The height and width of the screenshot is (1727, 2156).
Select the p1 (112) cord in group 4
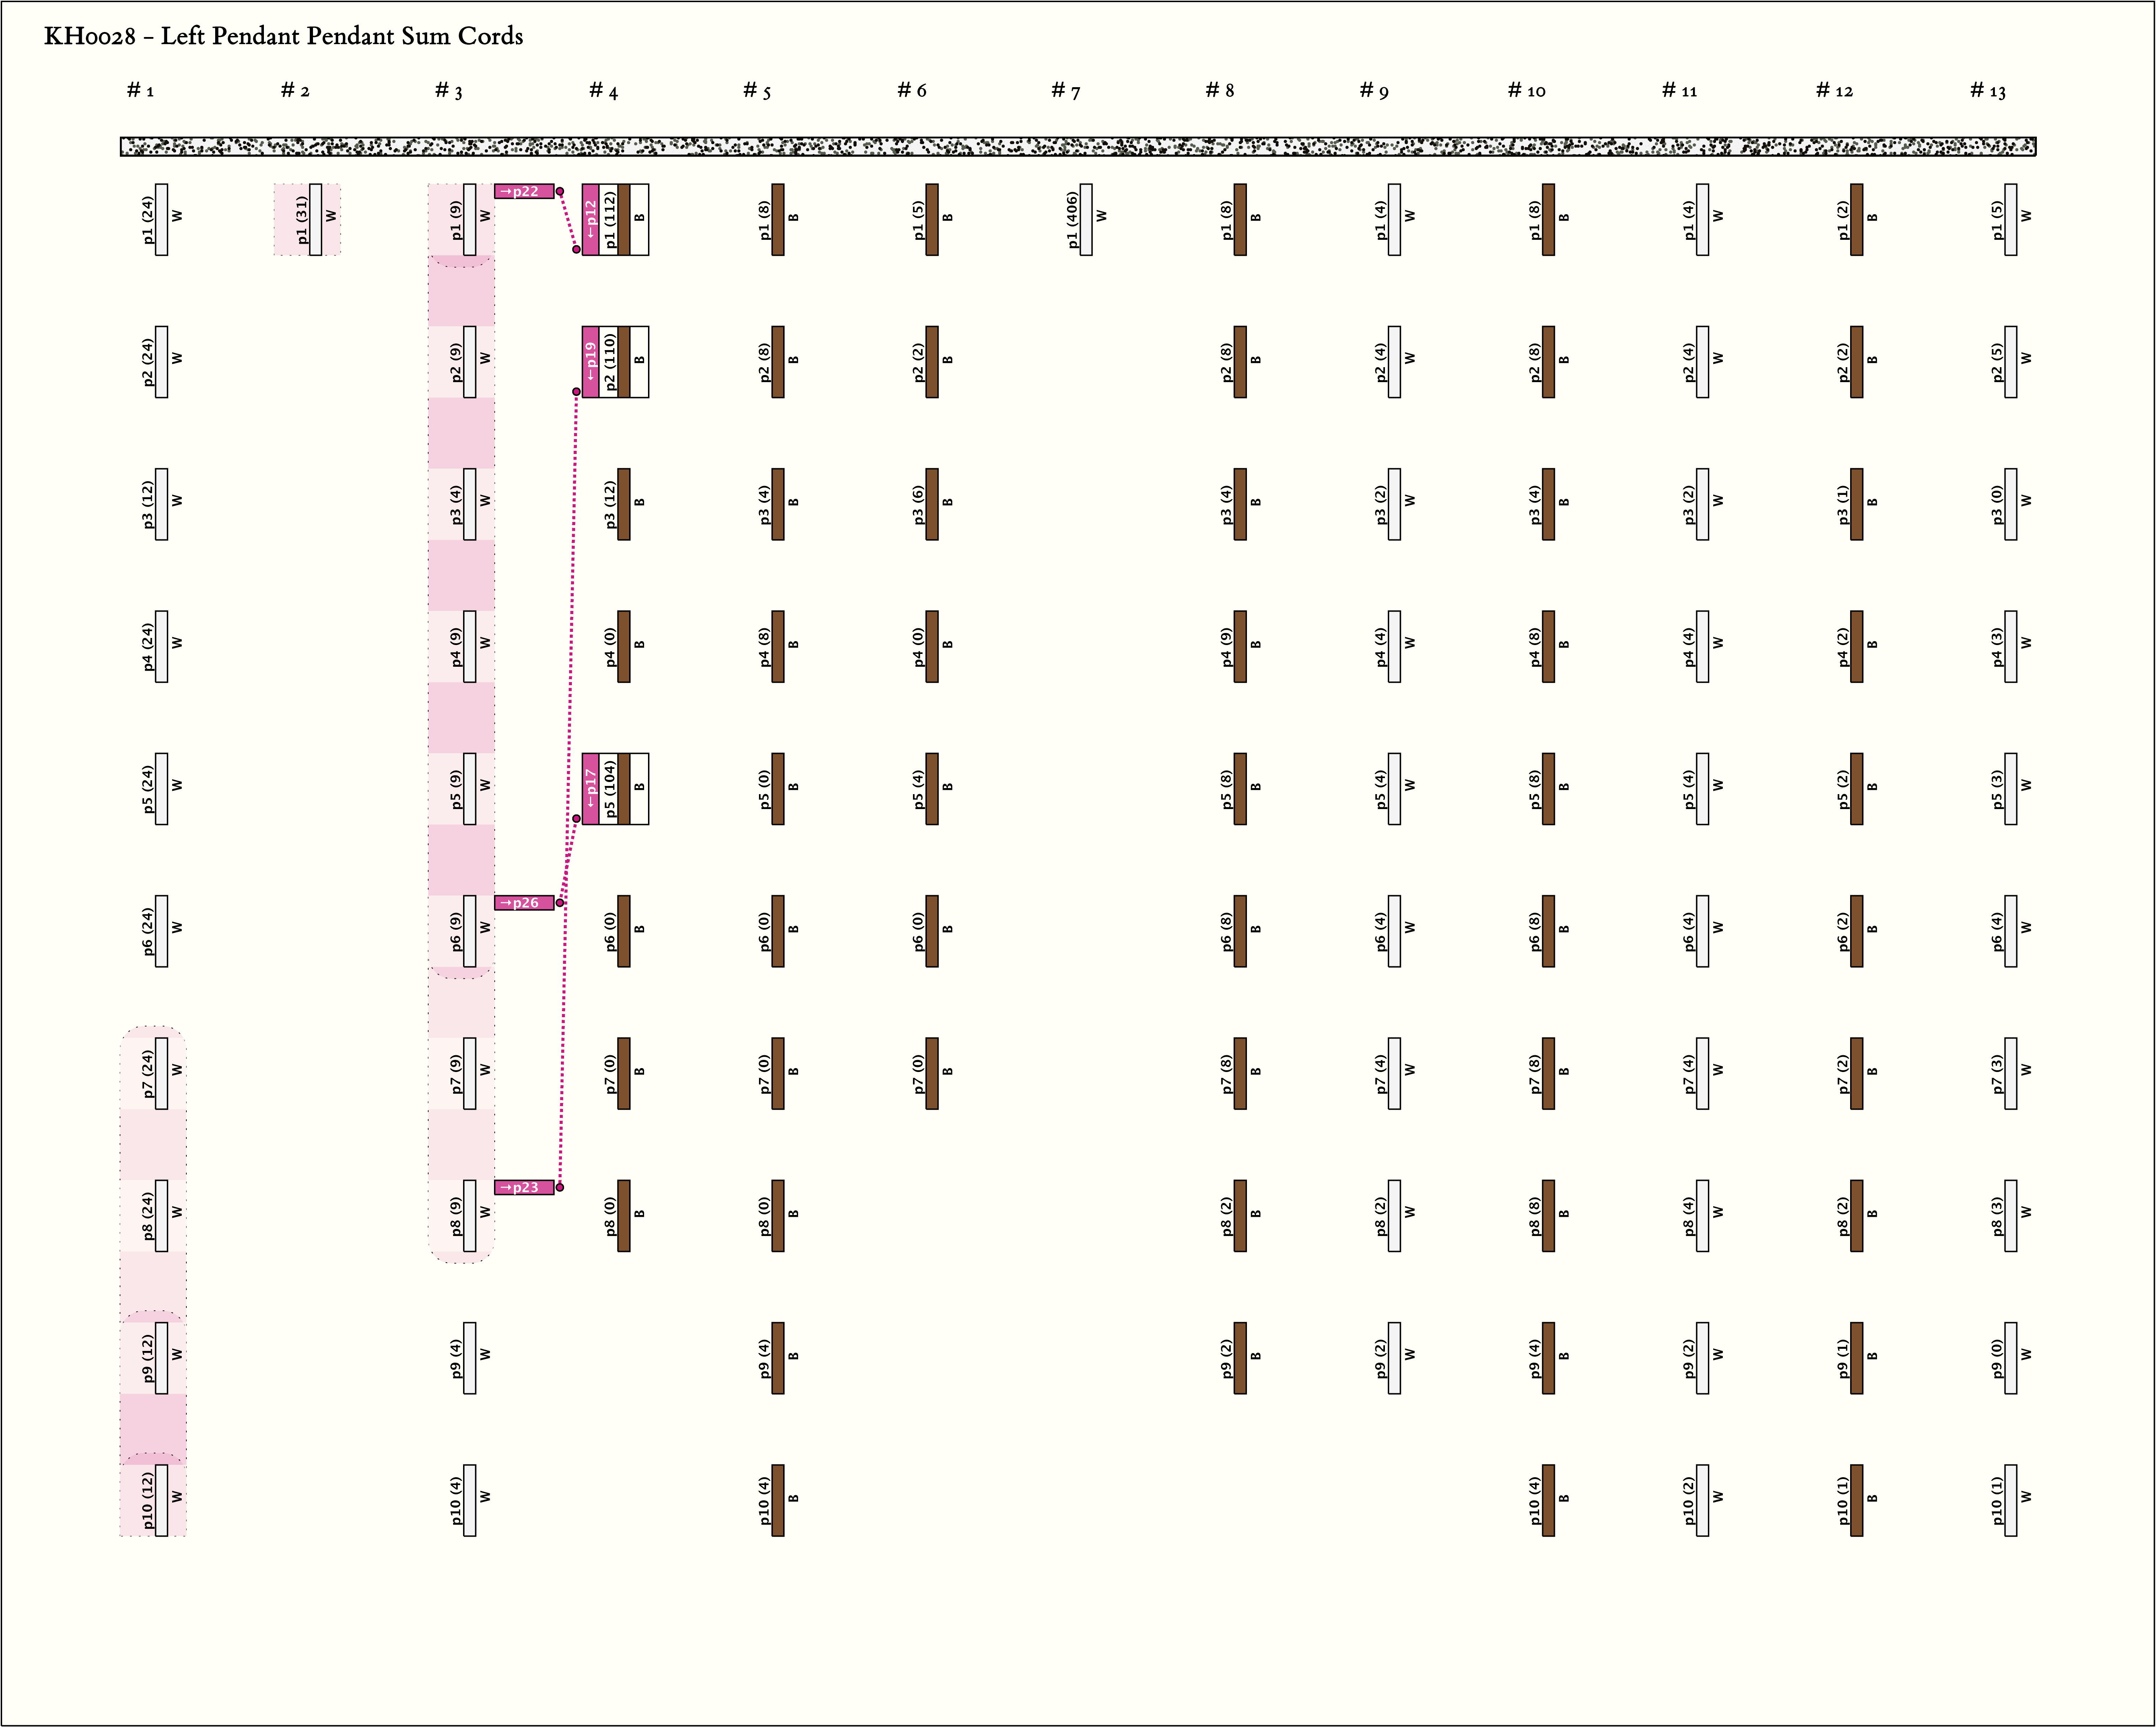624,219
